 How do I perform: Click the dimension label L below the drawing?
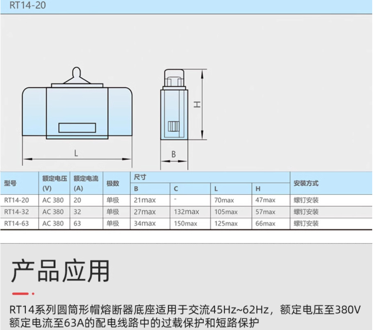click(75, 153)
